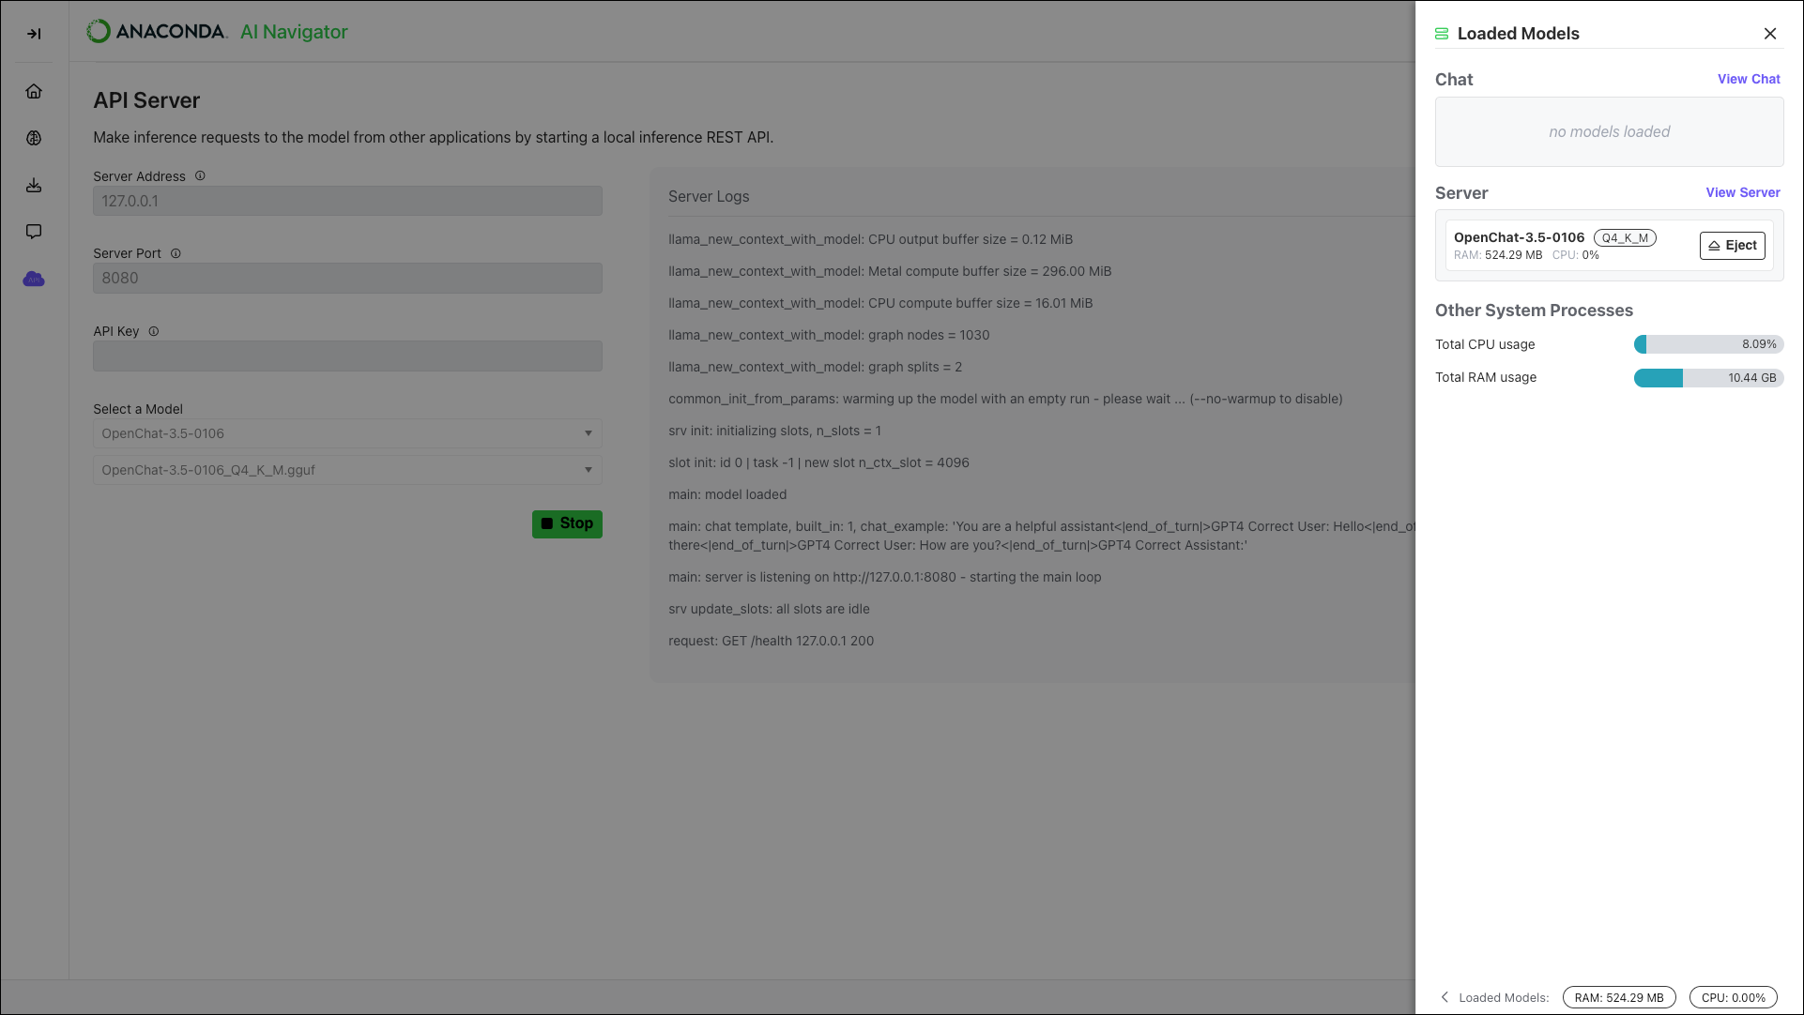
Task: Click the API Server page title
Action: pos(146,100)
